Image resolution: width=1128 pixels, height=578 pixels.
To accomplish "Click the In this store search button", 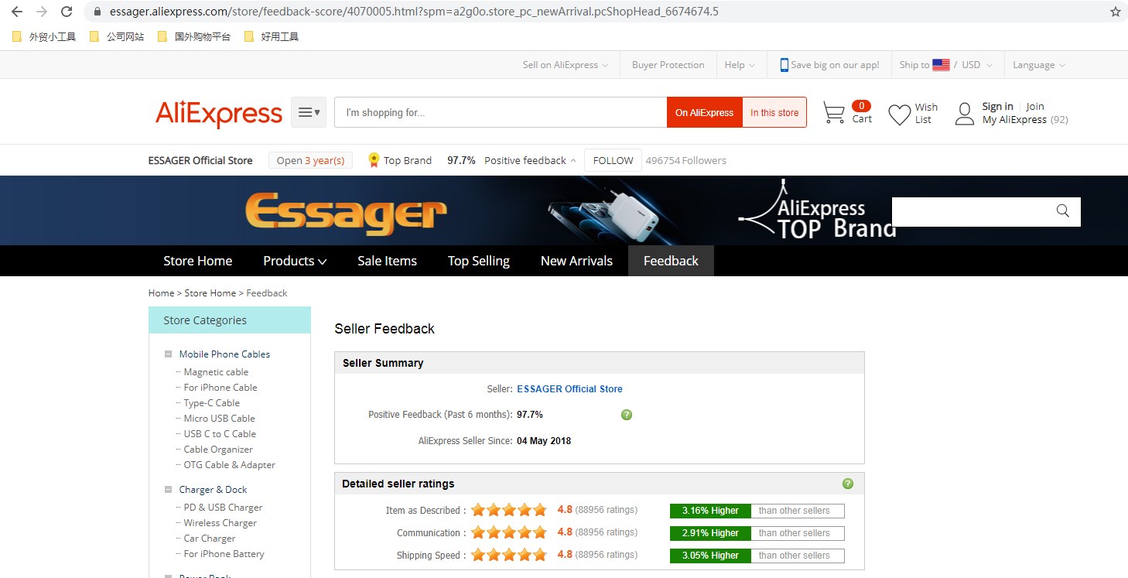I will (774, 112).
